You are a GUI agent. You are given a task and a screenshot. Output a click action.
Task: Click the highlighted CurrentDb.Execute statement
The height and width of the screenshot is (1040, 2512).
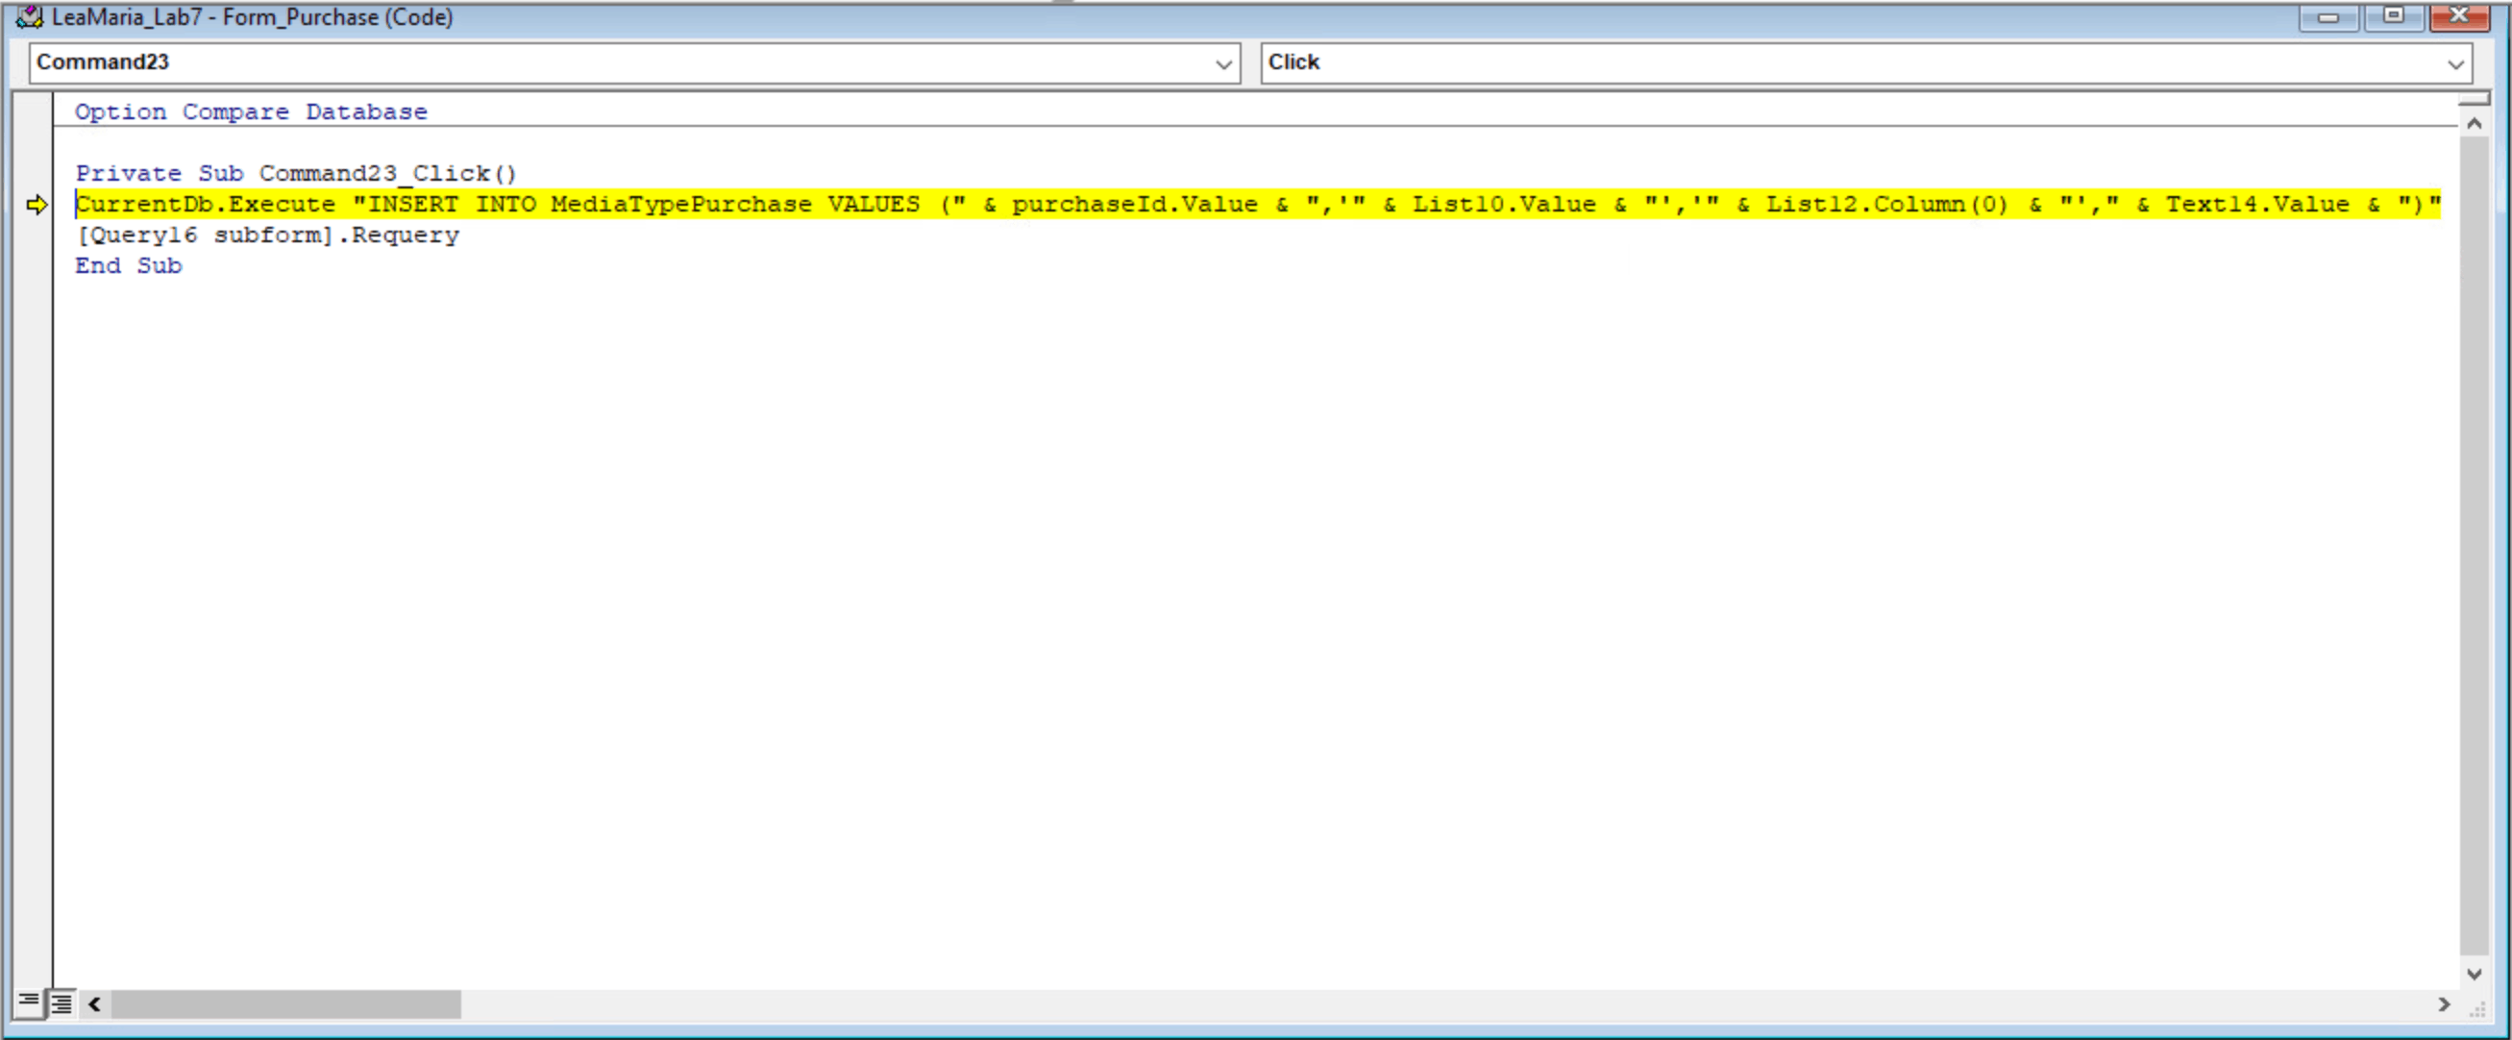1258,205
